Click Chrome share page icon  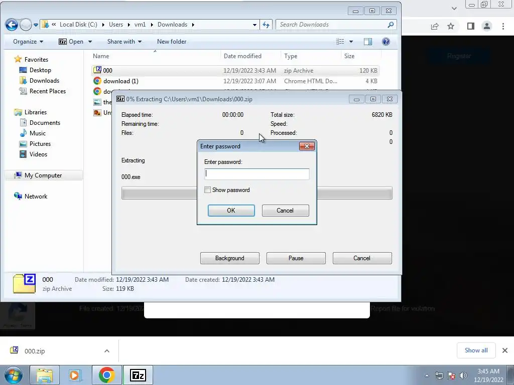pos(435,26)
